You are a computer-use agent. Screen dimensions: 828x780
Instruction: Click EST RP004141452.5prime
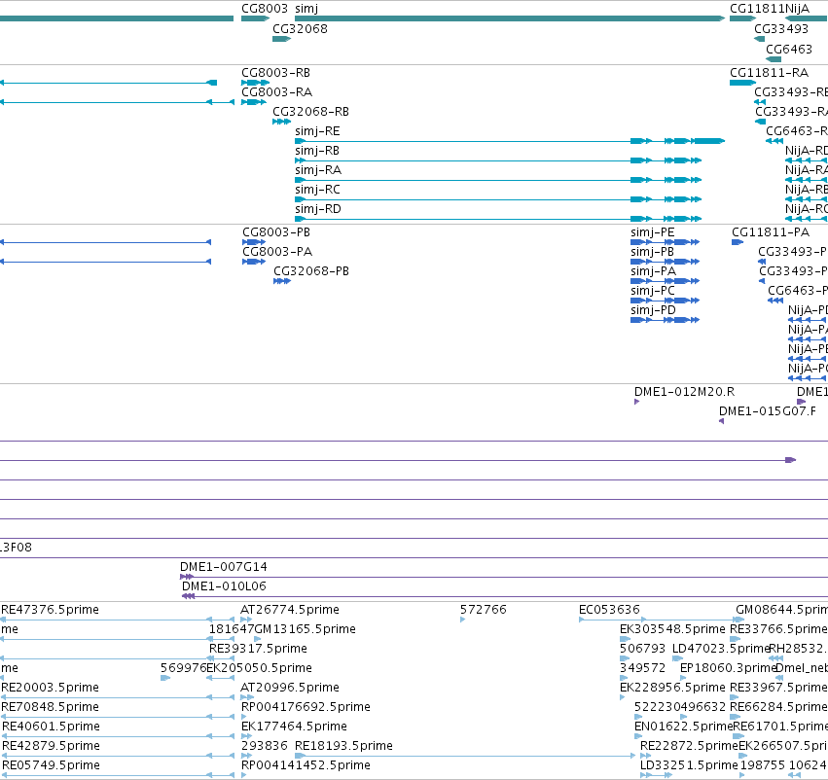tap(306, 765)
